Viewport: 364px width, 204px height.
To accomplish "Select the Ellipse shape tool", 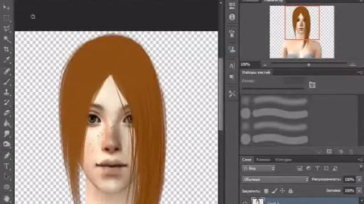I will (6, 187).
